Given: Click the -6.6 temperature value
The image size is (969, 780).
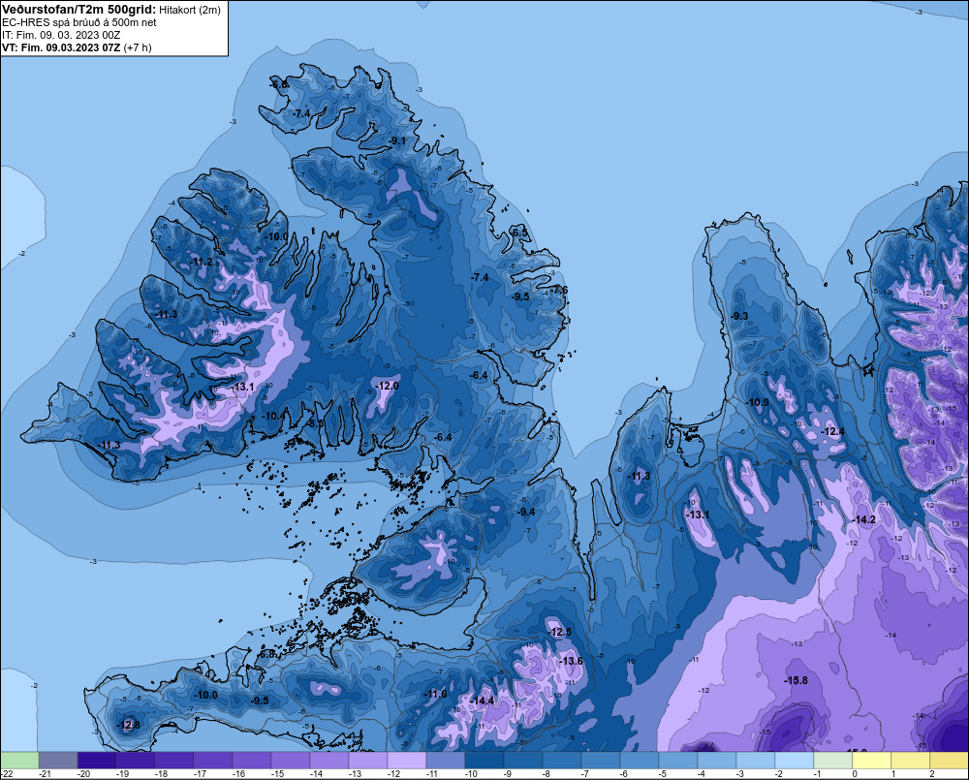Looking at the screenshot, I should coord(279,84).
